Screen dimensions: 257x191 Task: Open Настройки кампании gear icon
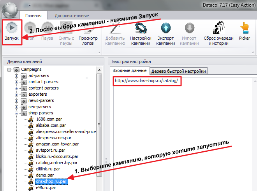[x=141, y=28]
